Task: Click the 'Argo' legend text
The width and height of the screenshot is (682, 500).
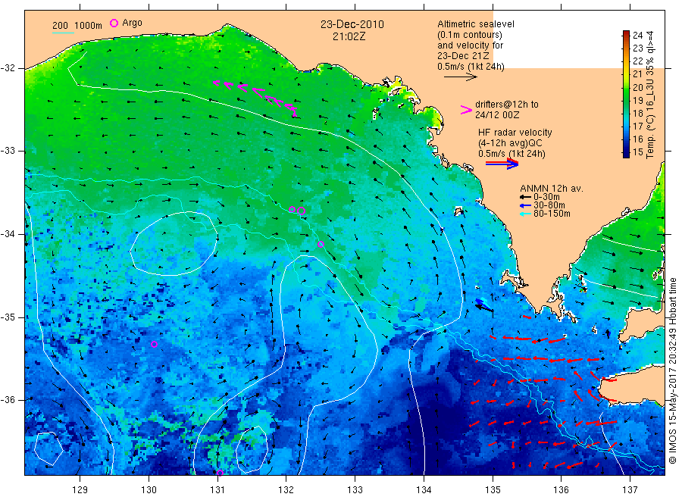Action: (132, 23)
